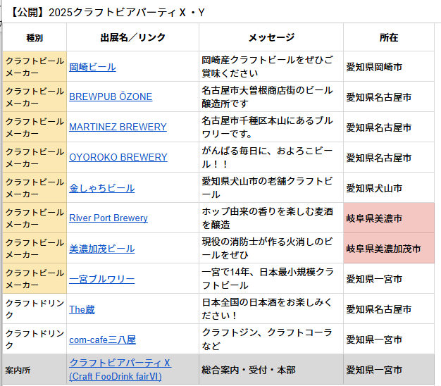Click the sheet title 【公開】2025クラフトビアパーティ X・Y
Viewport: 441px width, 386px height.
(x=107, y=13)
